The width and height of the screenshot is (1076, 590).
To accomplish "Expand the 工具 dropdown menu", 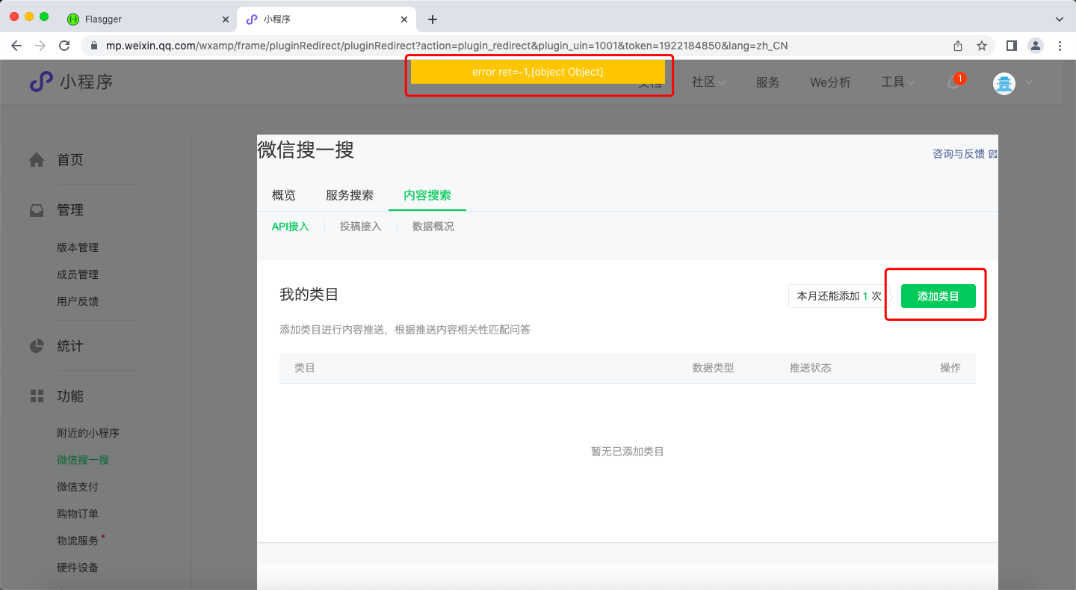I will click(x=897, y=82).
